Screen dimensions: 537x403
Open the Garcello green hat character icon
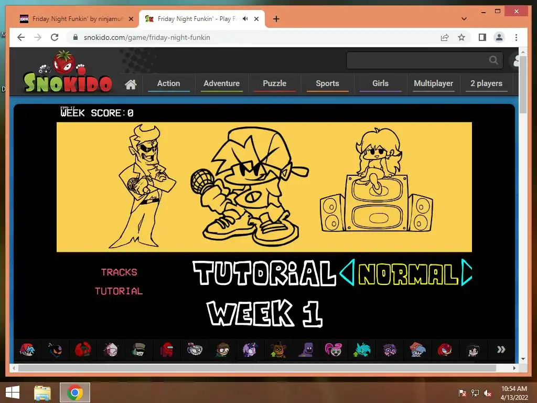pyautogui.click(x=138, y=350)
